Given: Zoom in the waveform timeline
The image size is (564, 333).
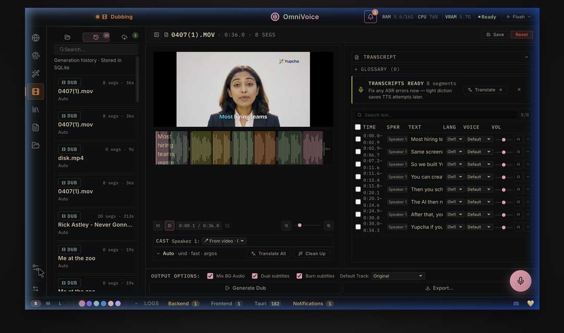Looking at the screenshot, I should pos(328,226).
